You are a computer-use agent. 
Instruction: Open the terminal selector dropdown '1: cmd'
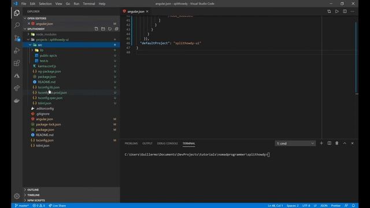click(x=295, y=143)
